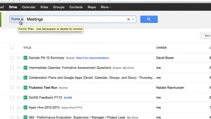Open iPad 2 for Administrators folder link
This screenshot has height=119, width=211.
(92, 58)
